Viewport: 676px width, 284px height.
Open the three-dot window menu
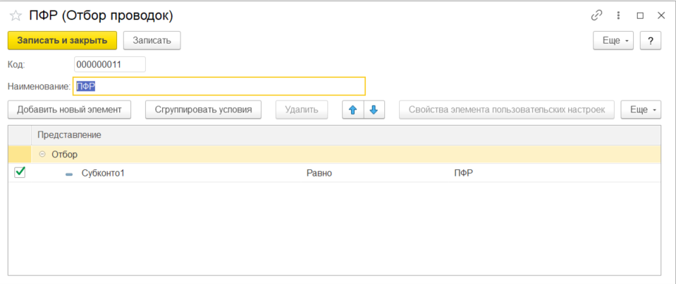click(x=618, y=15)
